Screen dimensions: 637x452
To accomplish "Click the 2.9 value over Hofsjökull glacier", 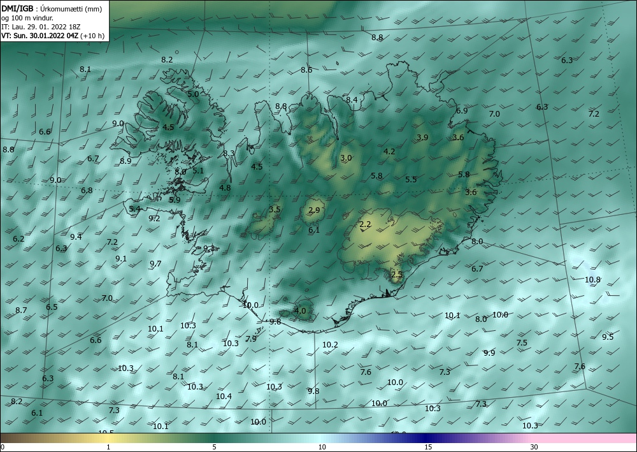I will point(314,210).
